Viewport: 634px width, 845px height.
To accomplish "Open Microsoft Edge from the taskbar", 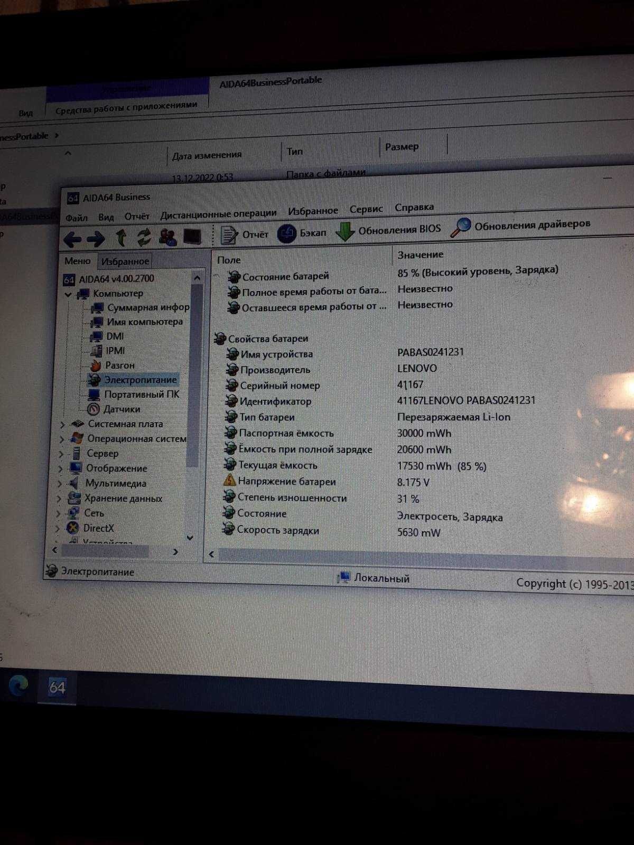I will [18, 686].
